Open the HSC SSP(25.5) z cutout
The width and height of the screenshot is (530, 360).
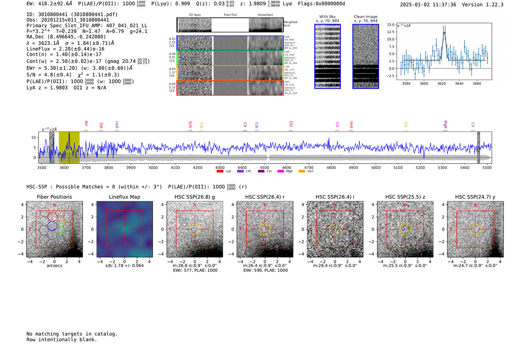(x=405, y=229)
